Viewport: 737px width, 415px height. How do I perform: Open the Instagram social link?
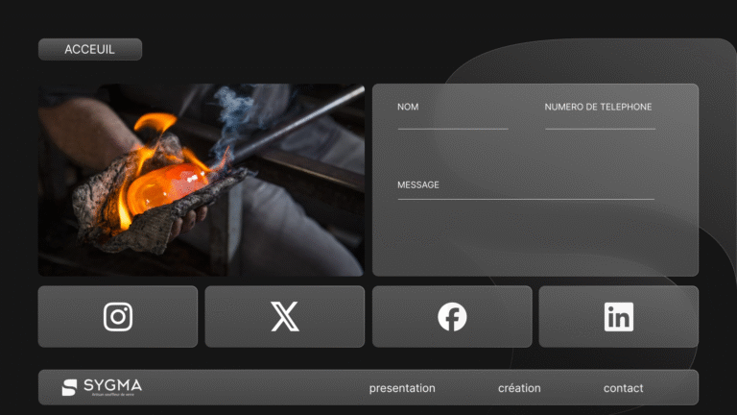(117, 317)
